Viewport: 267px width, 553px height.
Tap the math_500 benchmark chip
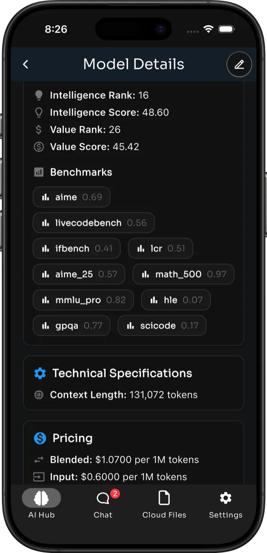(x=183, y=274)
